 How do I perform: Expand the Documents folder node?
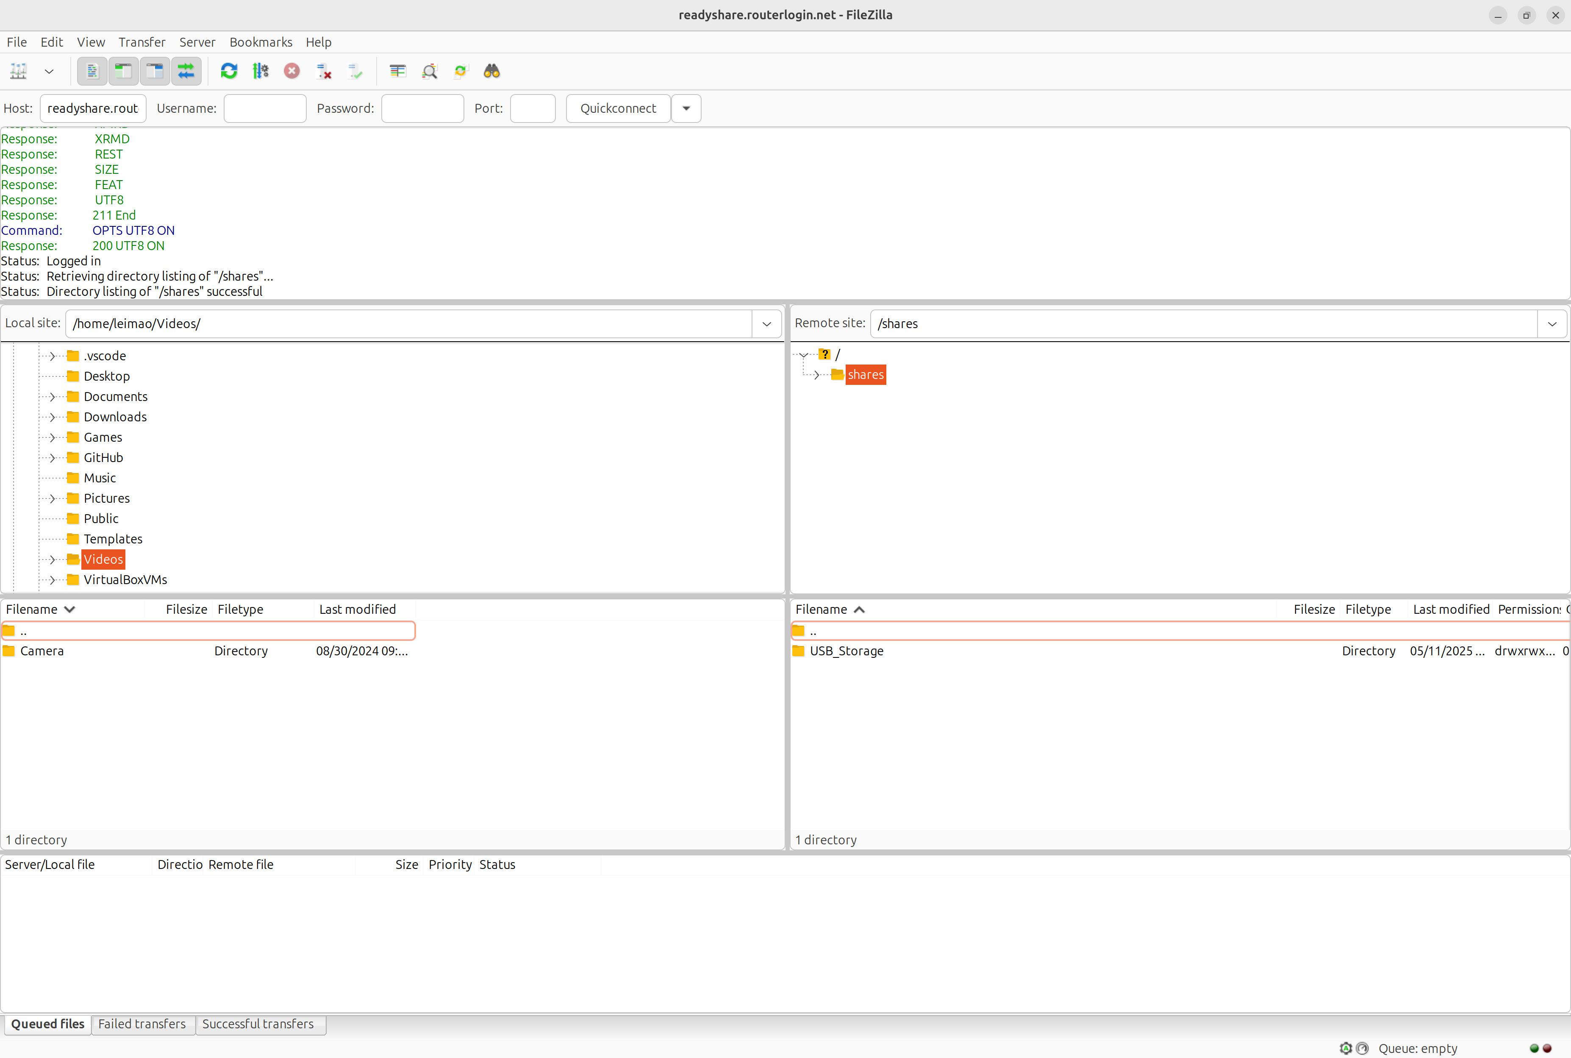point(52,397)
